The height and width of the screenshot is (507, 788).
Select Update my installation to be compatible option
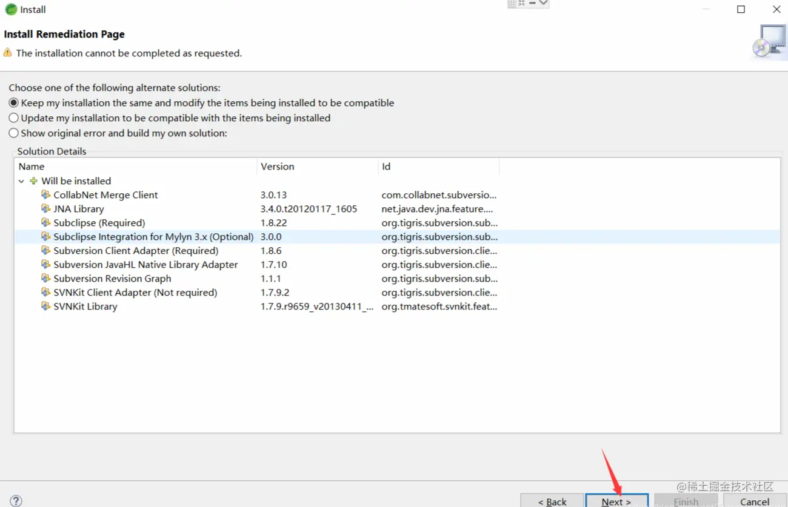(170, 118)
